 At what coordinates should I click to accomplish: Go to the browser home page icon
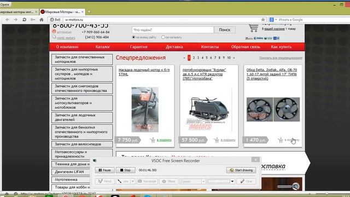(42, 20)
